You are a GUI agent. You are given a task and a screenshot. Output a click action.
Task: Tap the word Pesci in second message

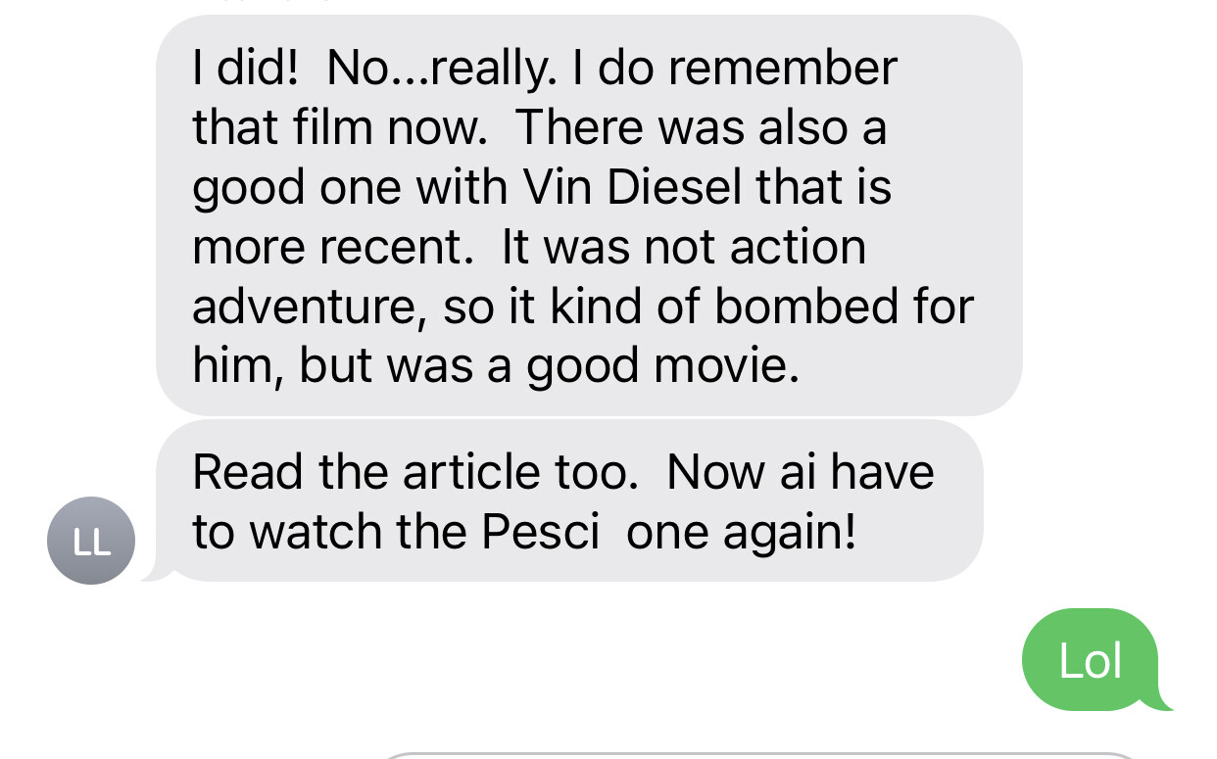pos(540,532)
